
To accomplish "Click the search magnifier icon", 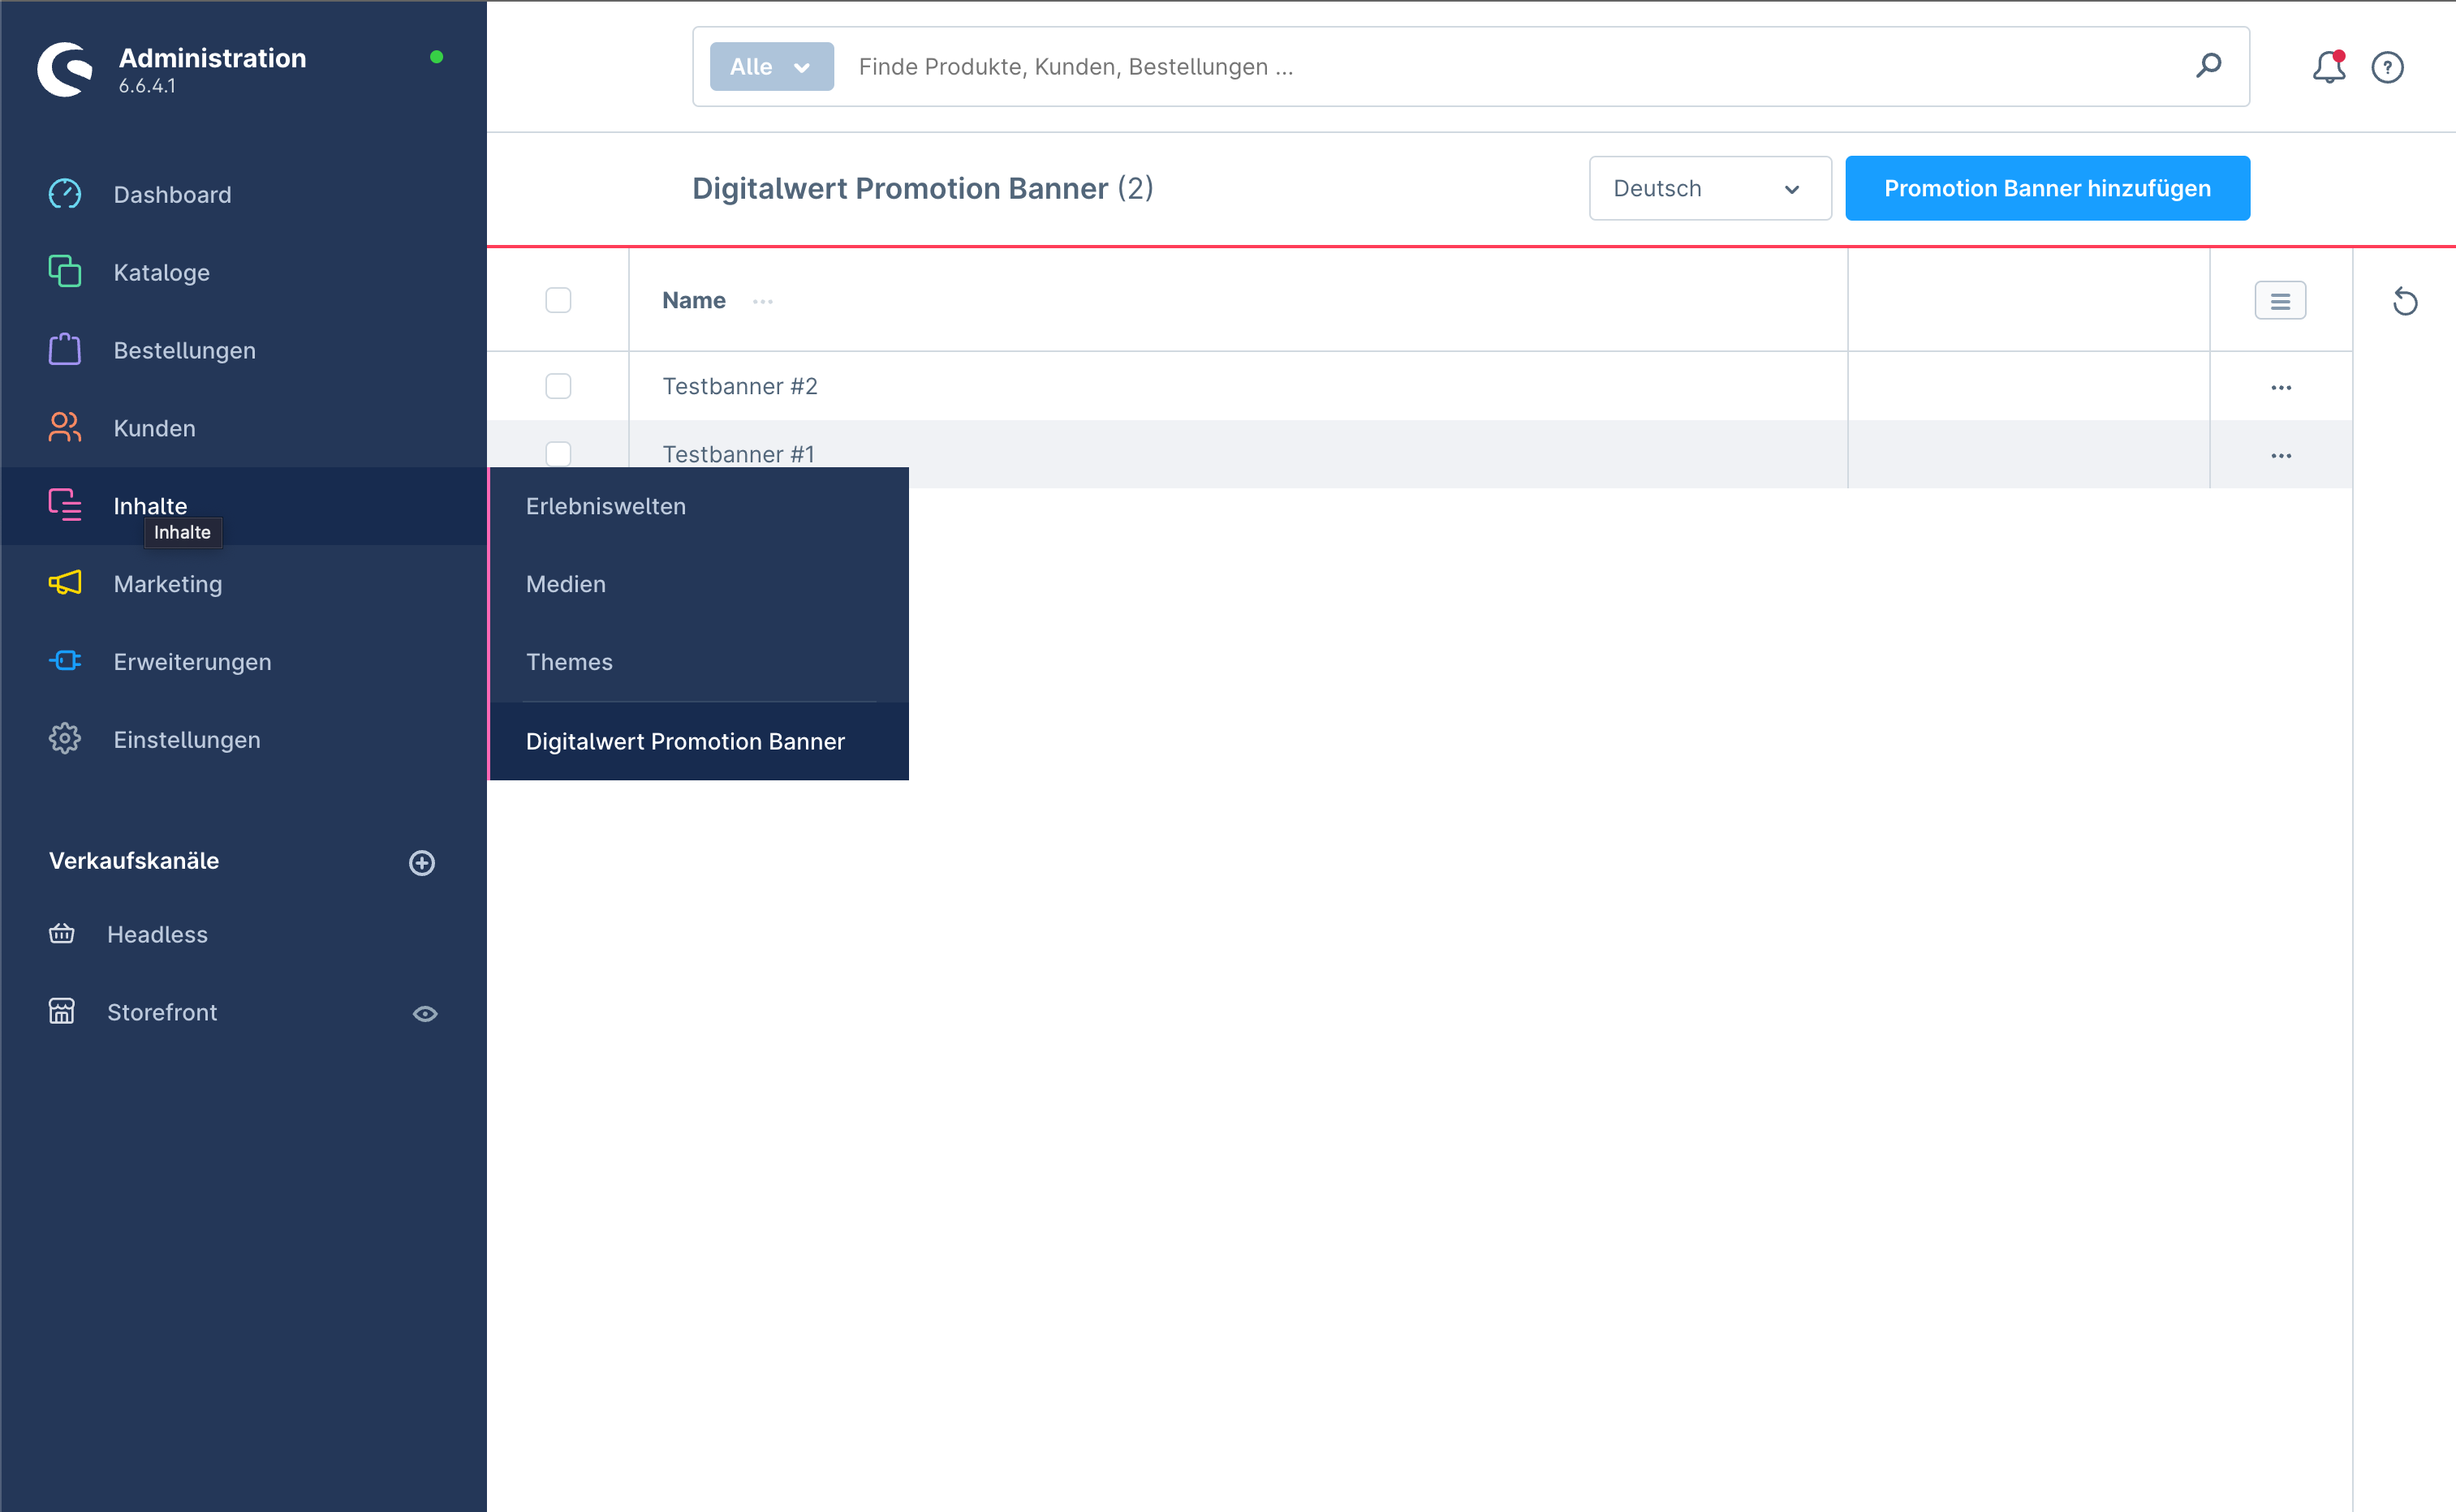I will coord(2209,66).
